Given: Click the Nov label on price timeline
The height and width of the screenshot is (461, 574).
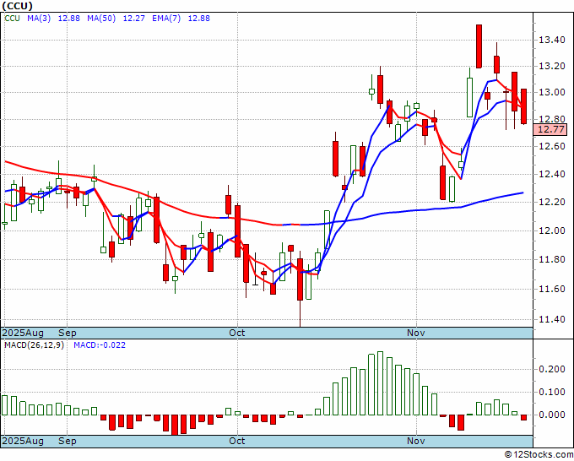Looking at the screenshot, I should 416,333.
